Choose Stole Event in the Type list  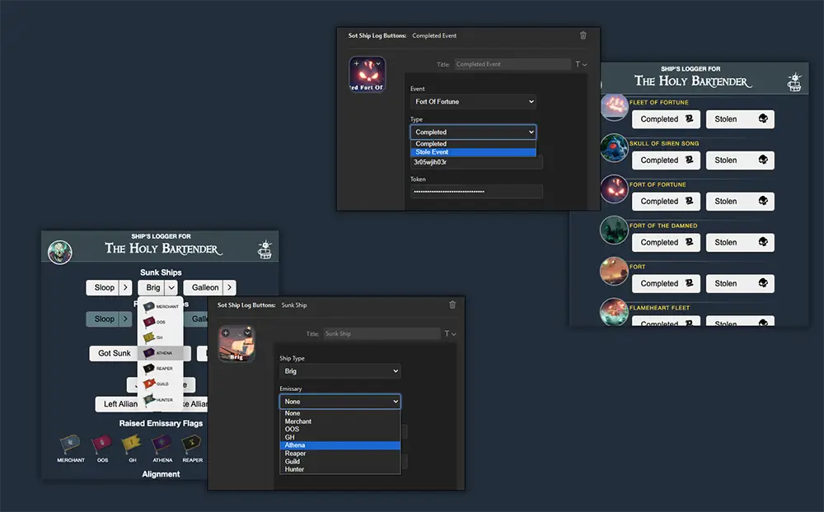coord(473,152)
